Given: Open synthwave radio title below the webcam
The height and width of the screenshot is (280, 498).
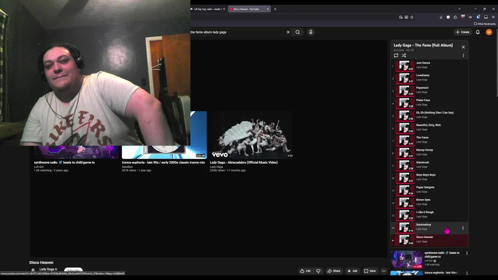Looking at the screenshot, I should [x=64, y=163].
